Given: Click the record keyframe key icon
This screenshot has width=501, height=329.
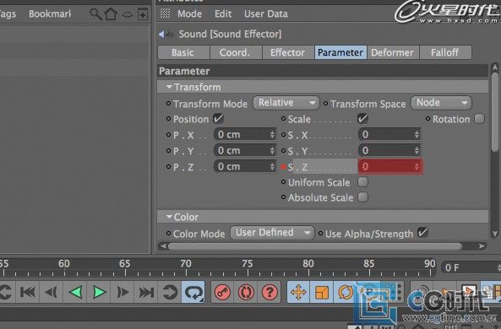Looking at the screenshot, I should [x=222, y=292].
